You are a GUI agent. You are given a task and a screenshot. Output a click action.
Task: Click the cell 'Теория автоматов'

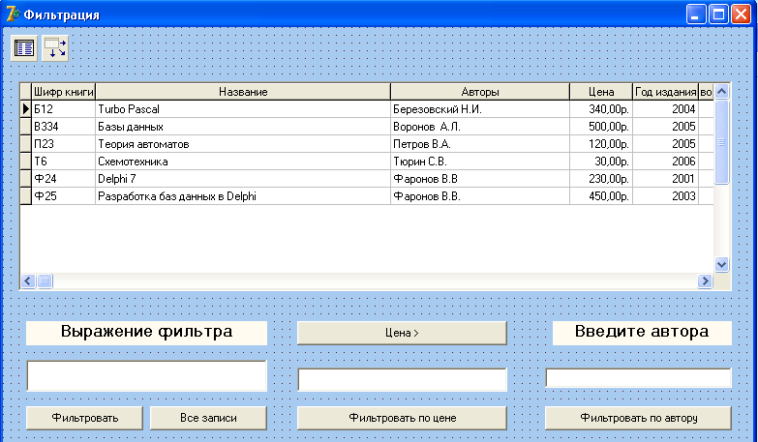point(243,144)
